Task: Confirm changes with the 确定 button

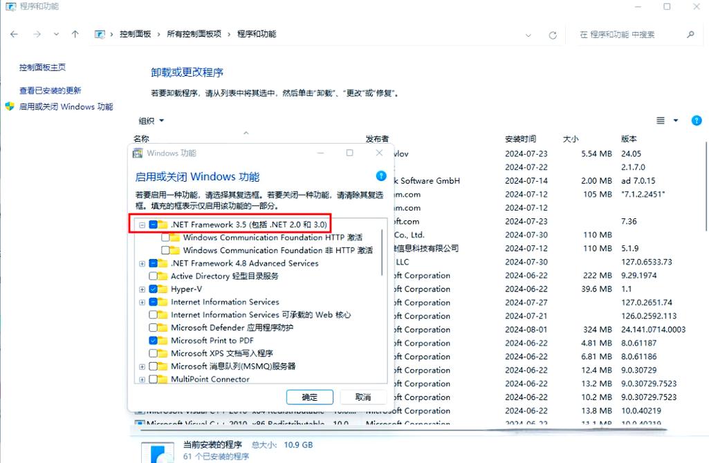Action: pyautogui.click(x=309, y=397)
